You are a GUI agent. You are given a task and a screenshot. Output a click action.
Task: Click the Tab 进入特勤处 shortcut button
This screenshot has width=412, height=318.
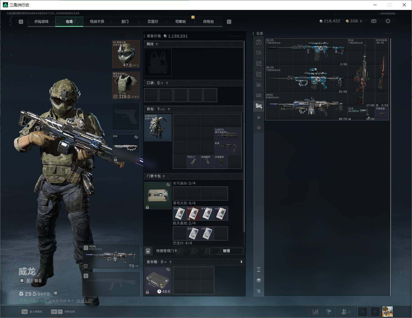(x=32, y=312)
